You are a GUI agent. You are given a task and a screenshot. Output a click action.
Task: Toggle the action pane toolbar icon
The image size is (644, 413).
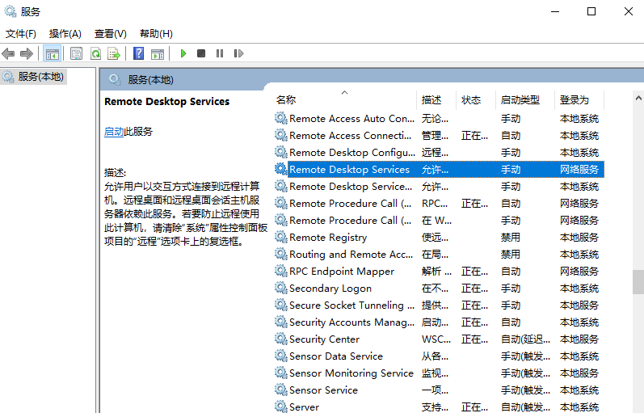pyautogui.click(x=158, y=53)
